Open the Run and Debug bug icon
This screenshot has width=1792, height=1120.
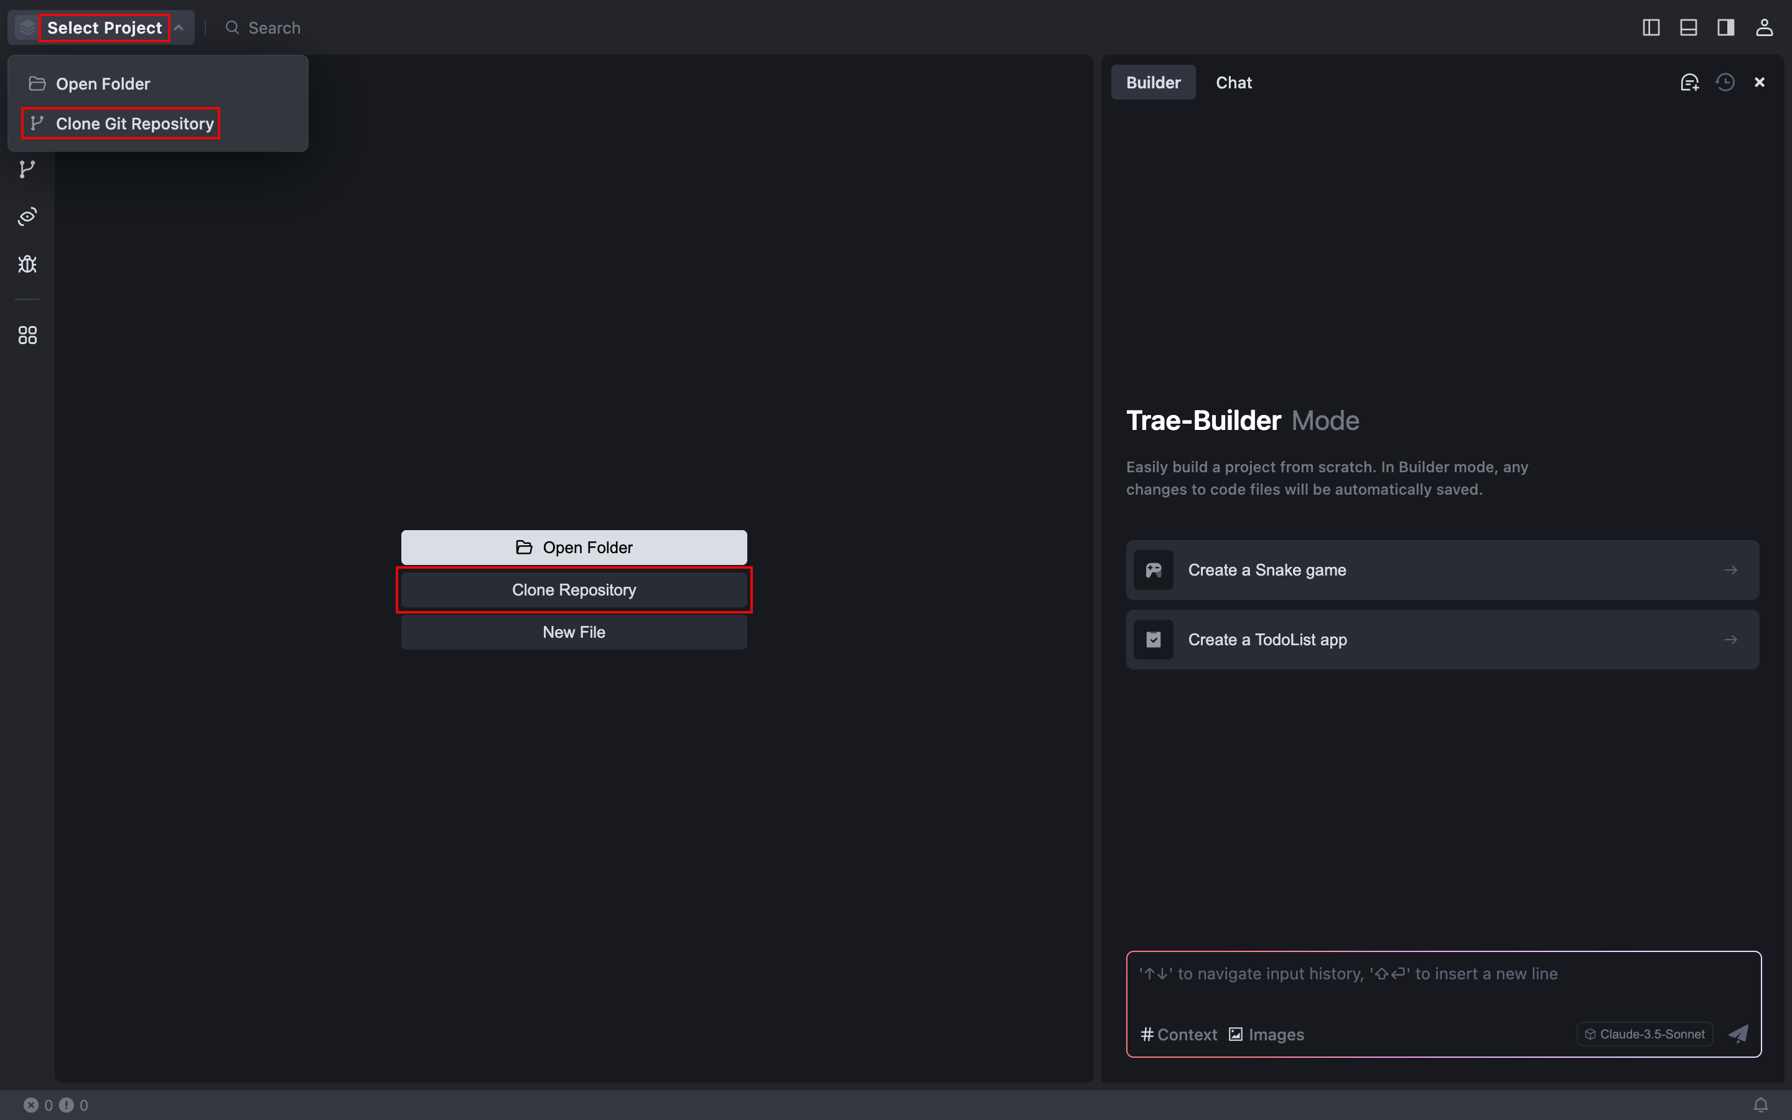click(27, 264)
